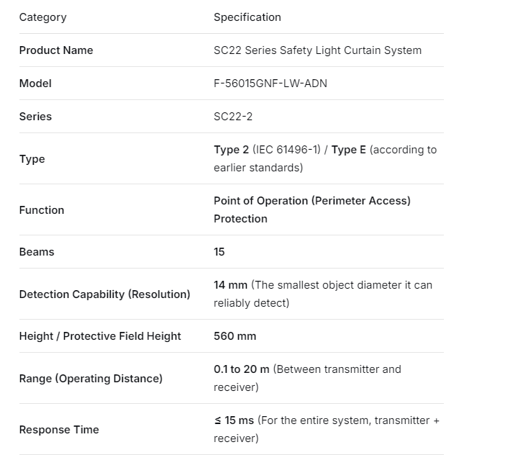The width and height of the screenshot is (505, 455).
Task: Click the Height / Protective Field Height label
Action: tap(100, 336)
